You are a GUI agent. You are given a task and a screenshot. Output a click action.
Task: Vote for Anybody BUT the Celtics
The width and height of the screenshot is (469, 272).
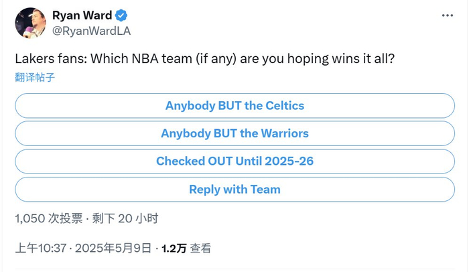pos(234,106)
